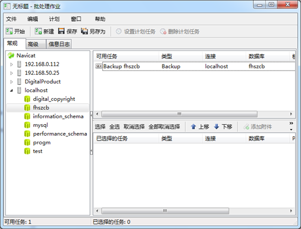
Task: Click the Move Down (下移) blue arrow
Action: (217, 126)
